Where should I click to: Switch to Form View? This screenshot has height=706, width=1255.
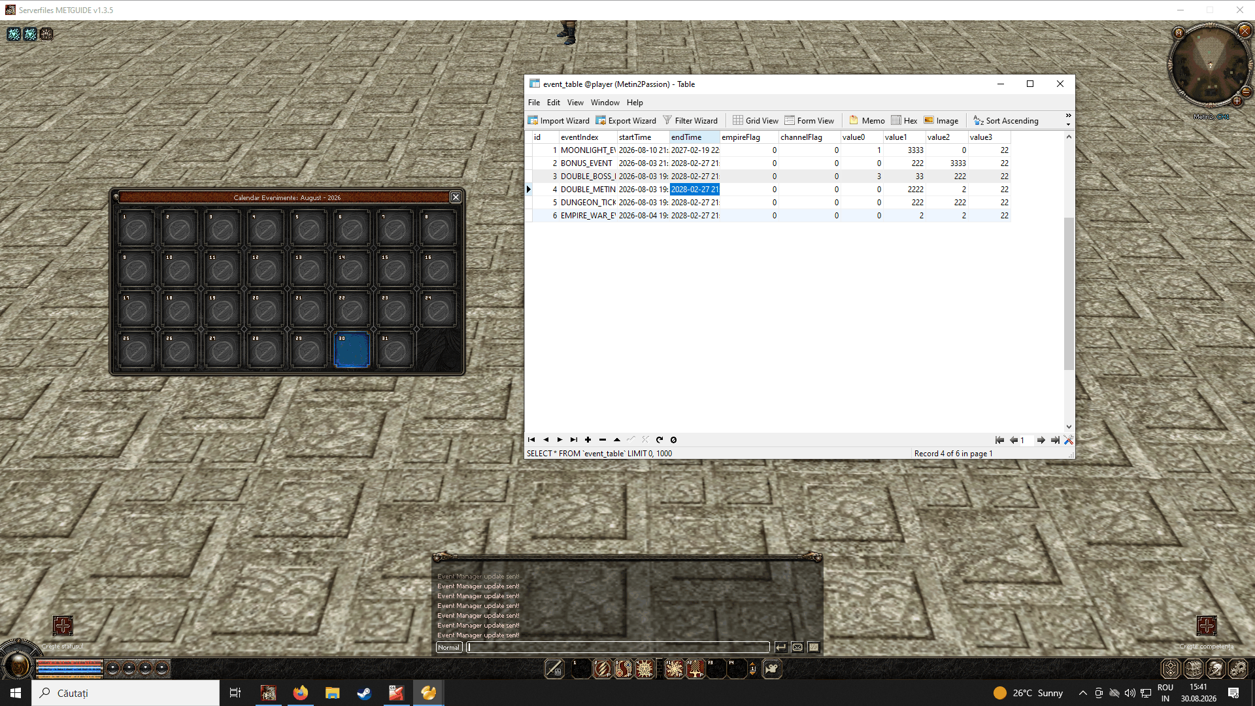coord(809,120)
